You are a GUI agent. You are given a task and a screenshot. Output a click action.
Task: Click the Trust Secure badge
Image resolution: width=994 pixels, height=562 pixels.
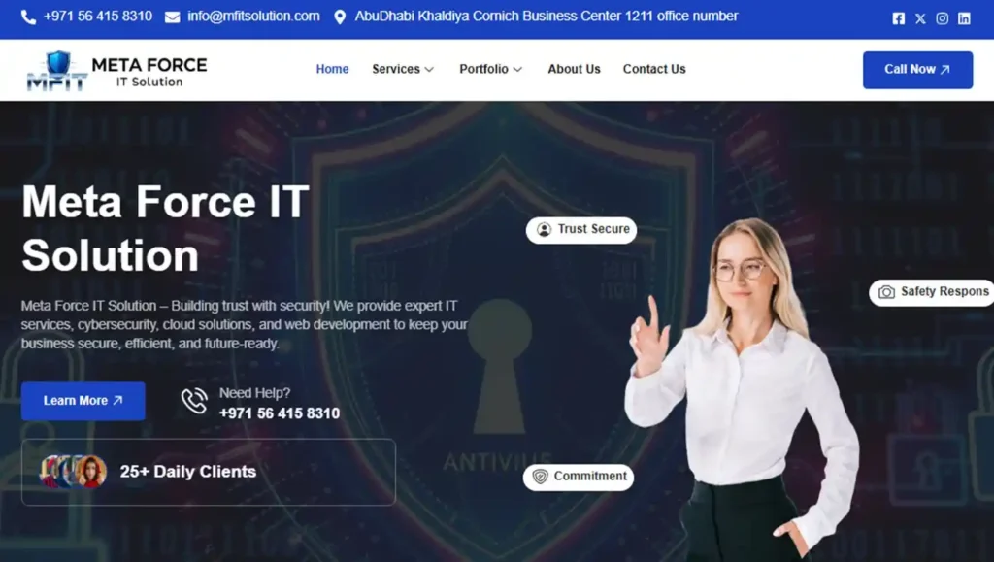coord(580,230)
